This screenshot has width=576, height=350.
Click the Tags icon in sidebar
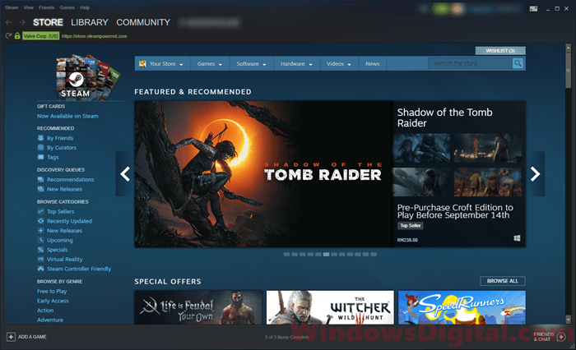click(x=41, y=157)
